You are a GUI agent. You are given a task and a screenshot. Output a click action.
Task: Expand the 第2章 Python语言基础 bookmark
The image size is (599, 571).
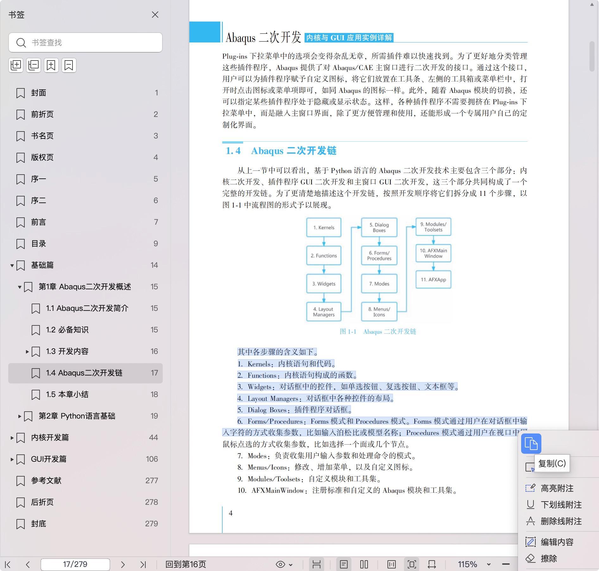click(x=20, y=416)
